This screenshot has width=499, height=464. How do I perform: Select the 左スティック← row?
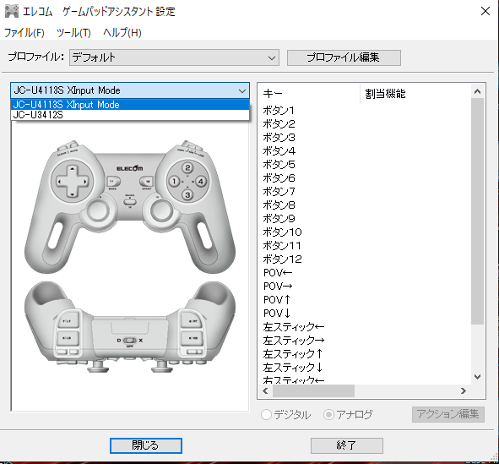tap(365, 327)
